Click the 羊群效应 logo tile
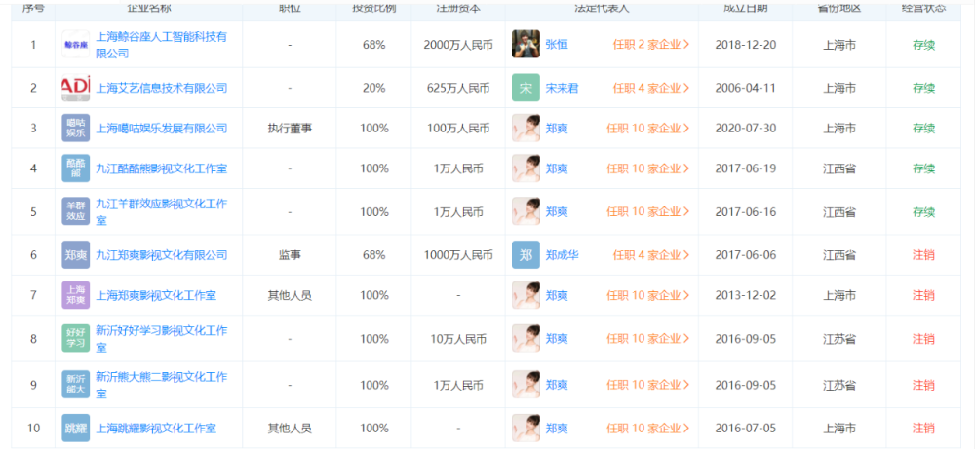This screenshot has height=449, width=975. click(76, 212)
